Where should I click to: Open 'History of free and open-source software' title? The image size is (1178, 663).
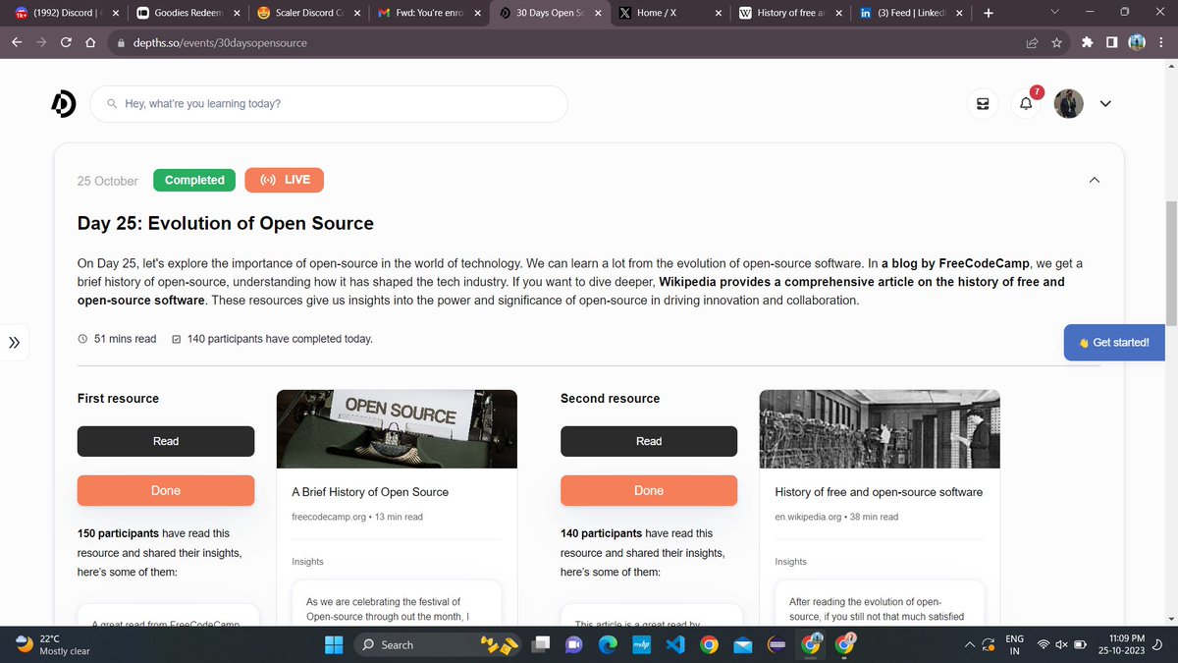[879, 492]
